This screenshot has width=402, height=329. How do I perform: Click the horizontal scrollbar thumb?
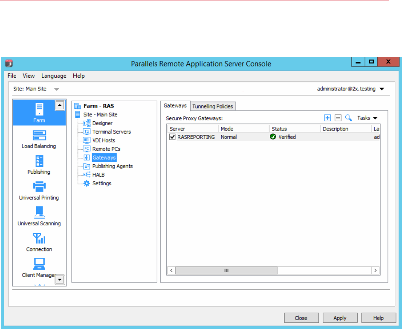[x=226, y=271]
